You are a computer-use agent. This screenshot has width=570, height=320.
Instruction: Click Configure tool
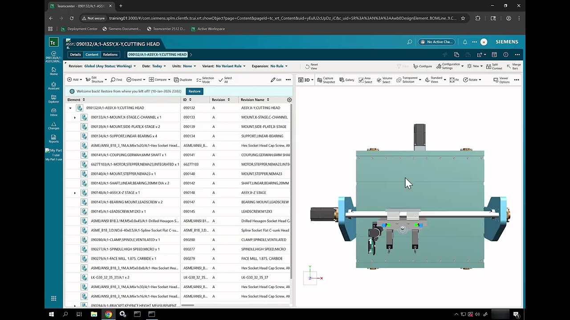(423, 66)
